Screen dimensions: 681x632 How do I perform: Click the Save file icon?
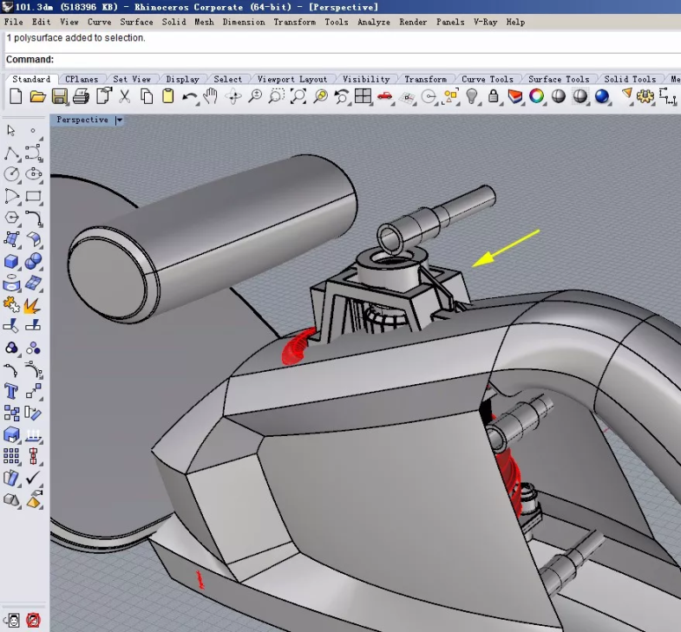60,96
